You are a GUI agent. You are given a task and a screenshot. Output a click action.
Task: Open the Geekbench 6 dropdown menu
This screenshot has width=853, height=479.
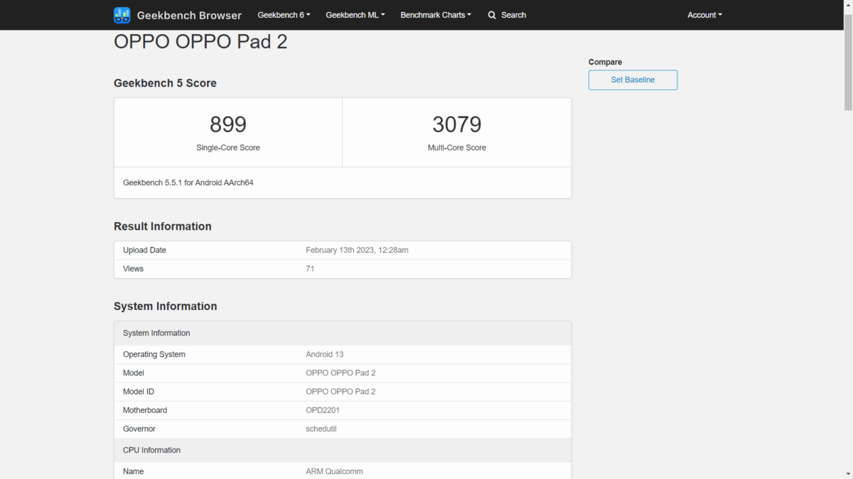tap(284, 15)
